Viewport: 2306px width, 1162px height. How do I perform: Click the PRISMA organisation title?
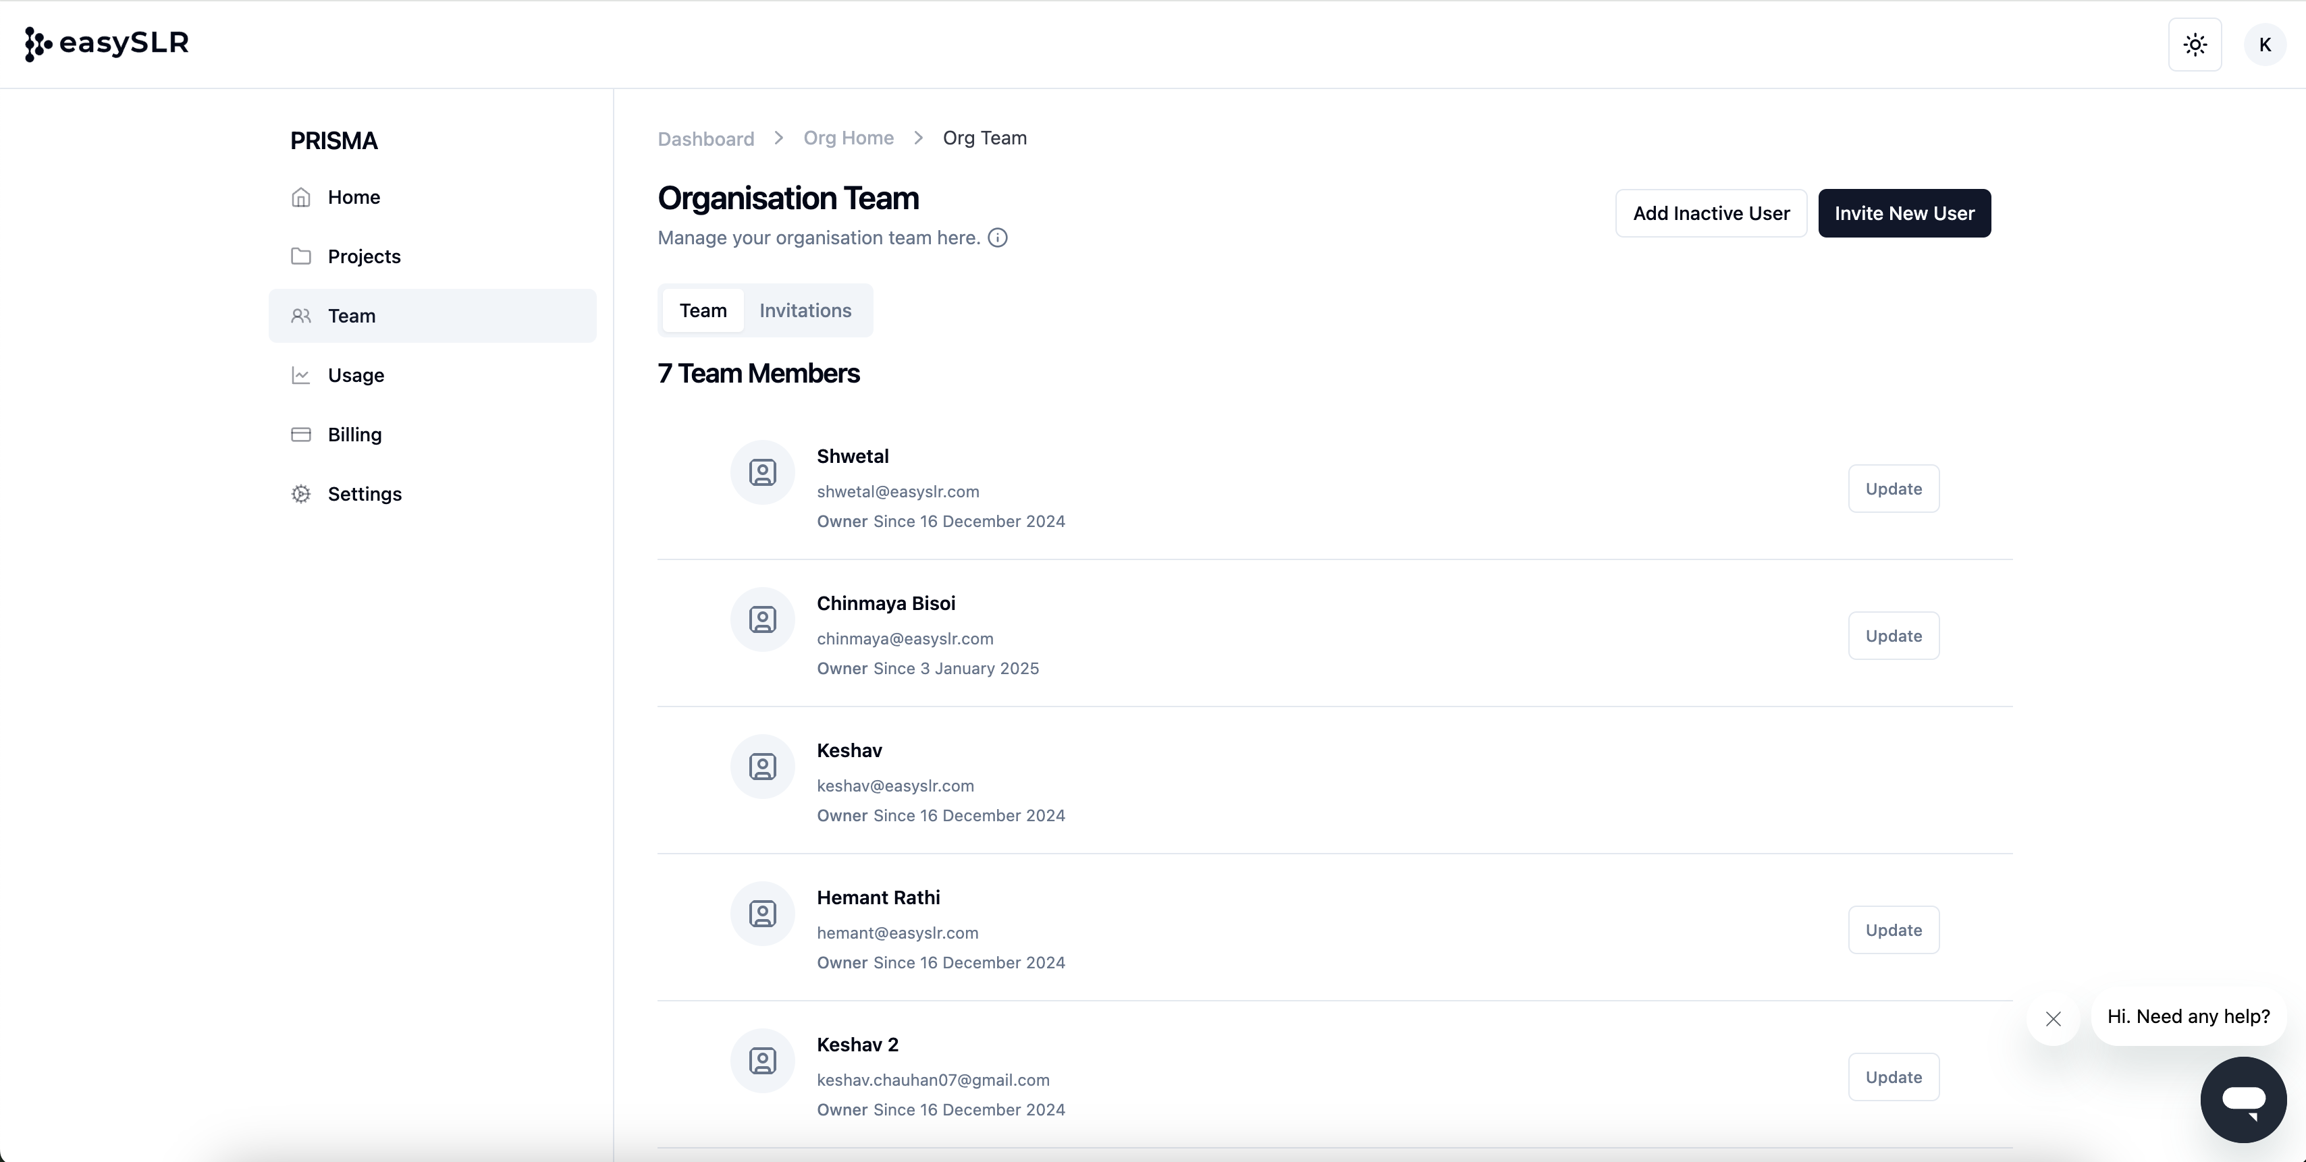tap(334, 140)
